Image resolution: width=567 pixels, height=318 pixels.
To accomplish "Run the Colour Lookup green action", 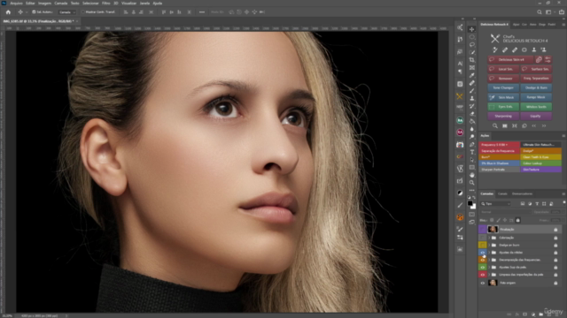I will coord(540,163).
